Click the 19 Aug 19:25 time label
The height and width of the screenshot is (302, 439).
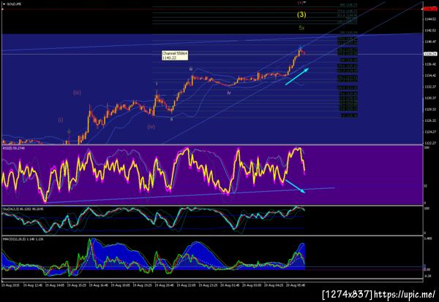pyautogui.click(x=143, y=285)
